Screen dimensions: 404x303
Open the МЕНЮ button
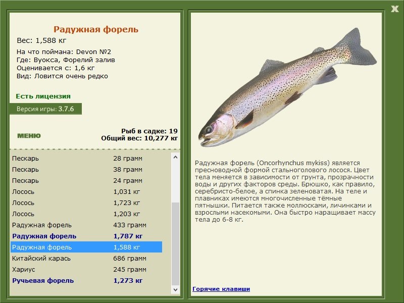[x=29, y=136]
